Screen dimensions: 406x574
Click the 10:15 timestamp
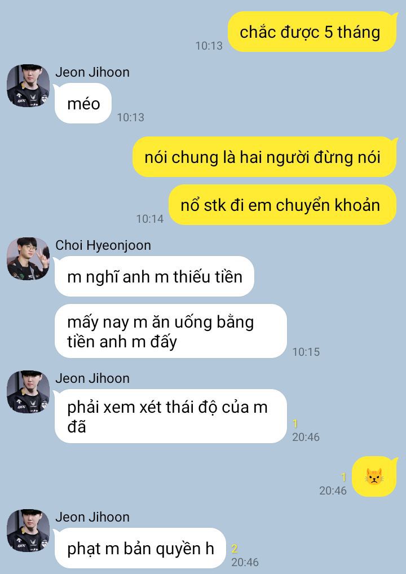pyautogui.click(x=306, y=352)
